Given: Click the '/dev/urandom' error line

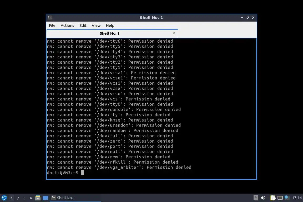Looking at the screenshot, I should (114, 125).
